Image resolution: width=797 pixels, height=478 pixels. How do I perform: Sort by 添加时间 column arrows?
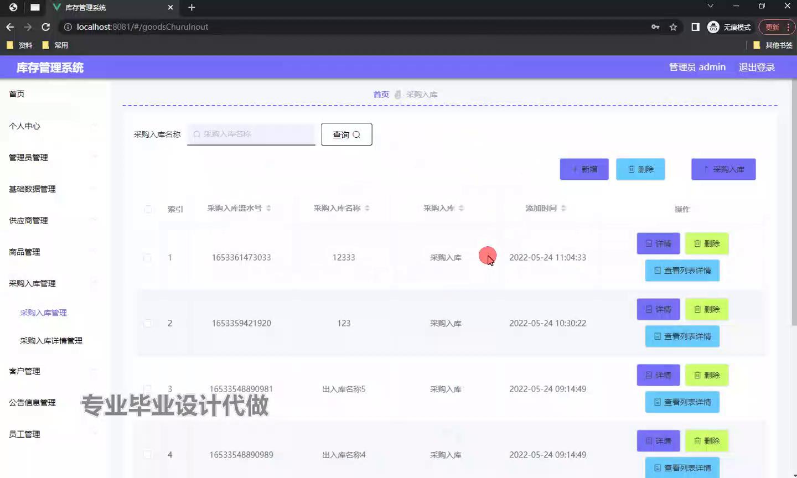tap(563, 209)
